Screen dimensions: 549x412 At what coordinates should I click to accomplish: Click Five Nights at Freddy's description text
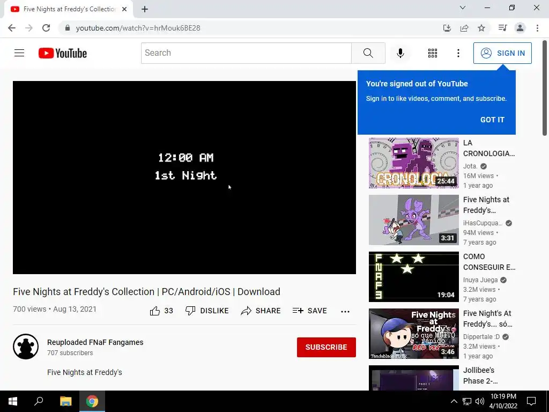85,372
